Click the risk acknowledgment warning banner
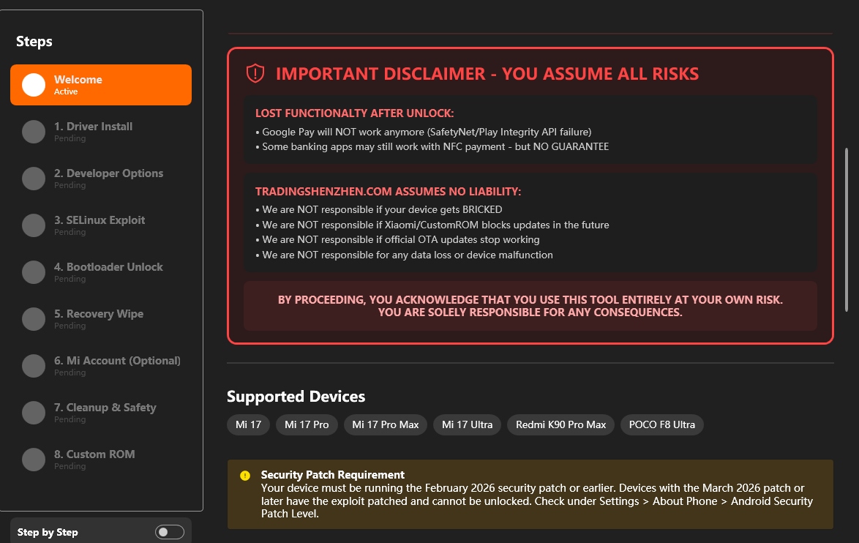Screen dimensions: 859x543 tap(530, 306)
